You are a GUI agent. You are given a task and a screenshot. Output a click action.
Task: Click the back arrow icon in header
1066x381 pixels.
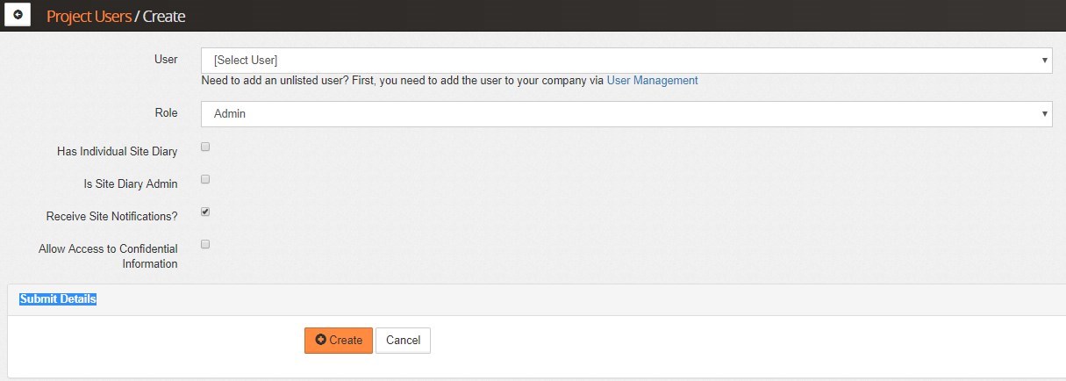(x=18, y=16)
